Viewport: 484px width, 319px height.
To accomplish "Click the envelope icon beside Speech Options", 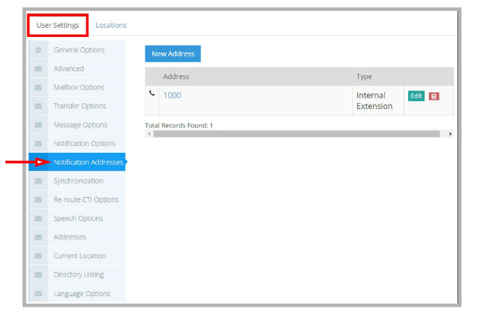I will [x=38, y=219].
